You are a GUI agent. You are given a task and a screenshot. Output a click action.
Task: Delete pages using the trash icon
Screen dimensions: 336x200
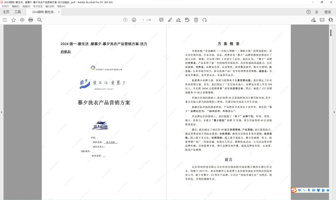click(196, 20)
